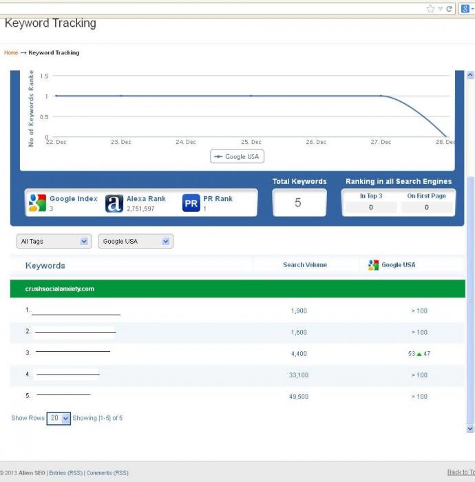475x482 pixels.
Task: Click the On First Page value 0
Action: click(426, 207)
